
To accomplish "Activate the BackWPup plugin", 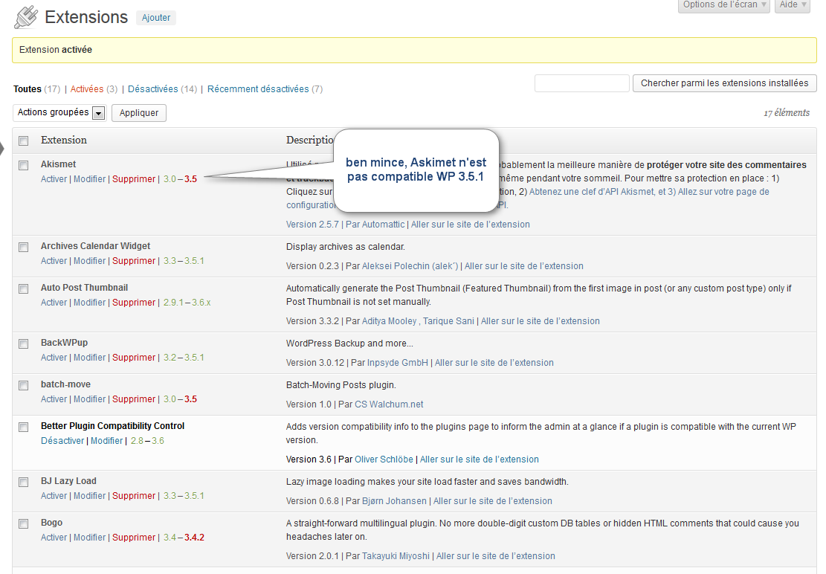I will [x=54, y=358].
